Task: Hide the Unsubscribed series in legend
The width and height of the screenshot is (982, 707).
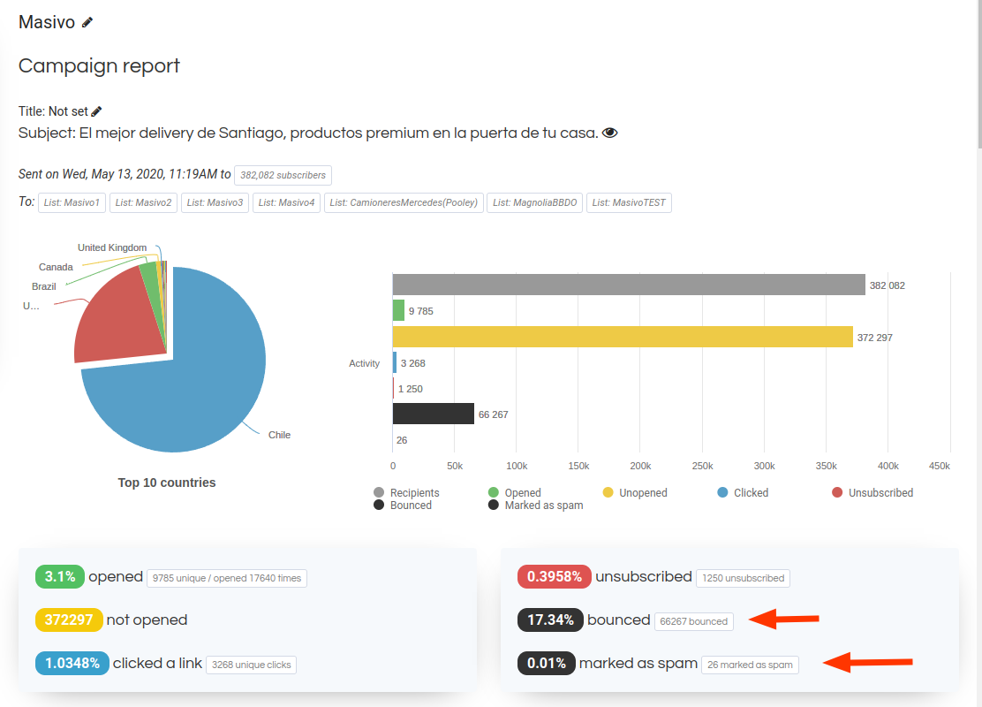Action: click(872, 493)
